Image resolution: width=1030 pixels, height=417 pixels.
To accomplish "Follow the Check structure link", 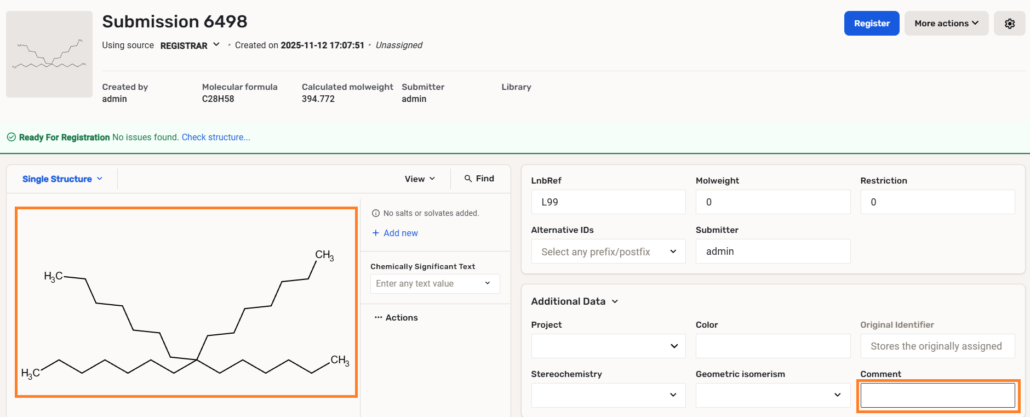I will click(x=216, y=138).
